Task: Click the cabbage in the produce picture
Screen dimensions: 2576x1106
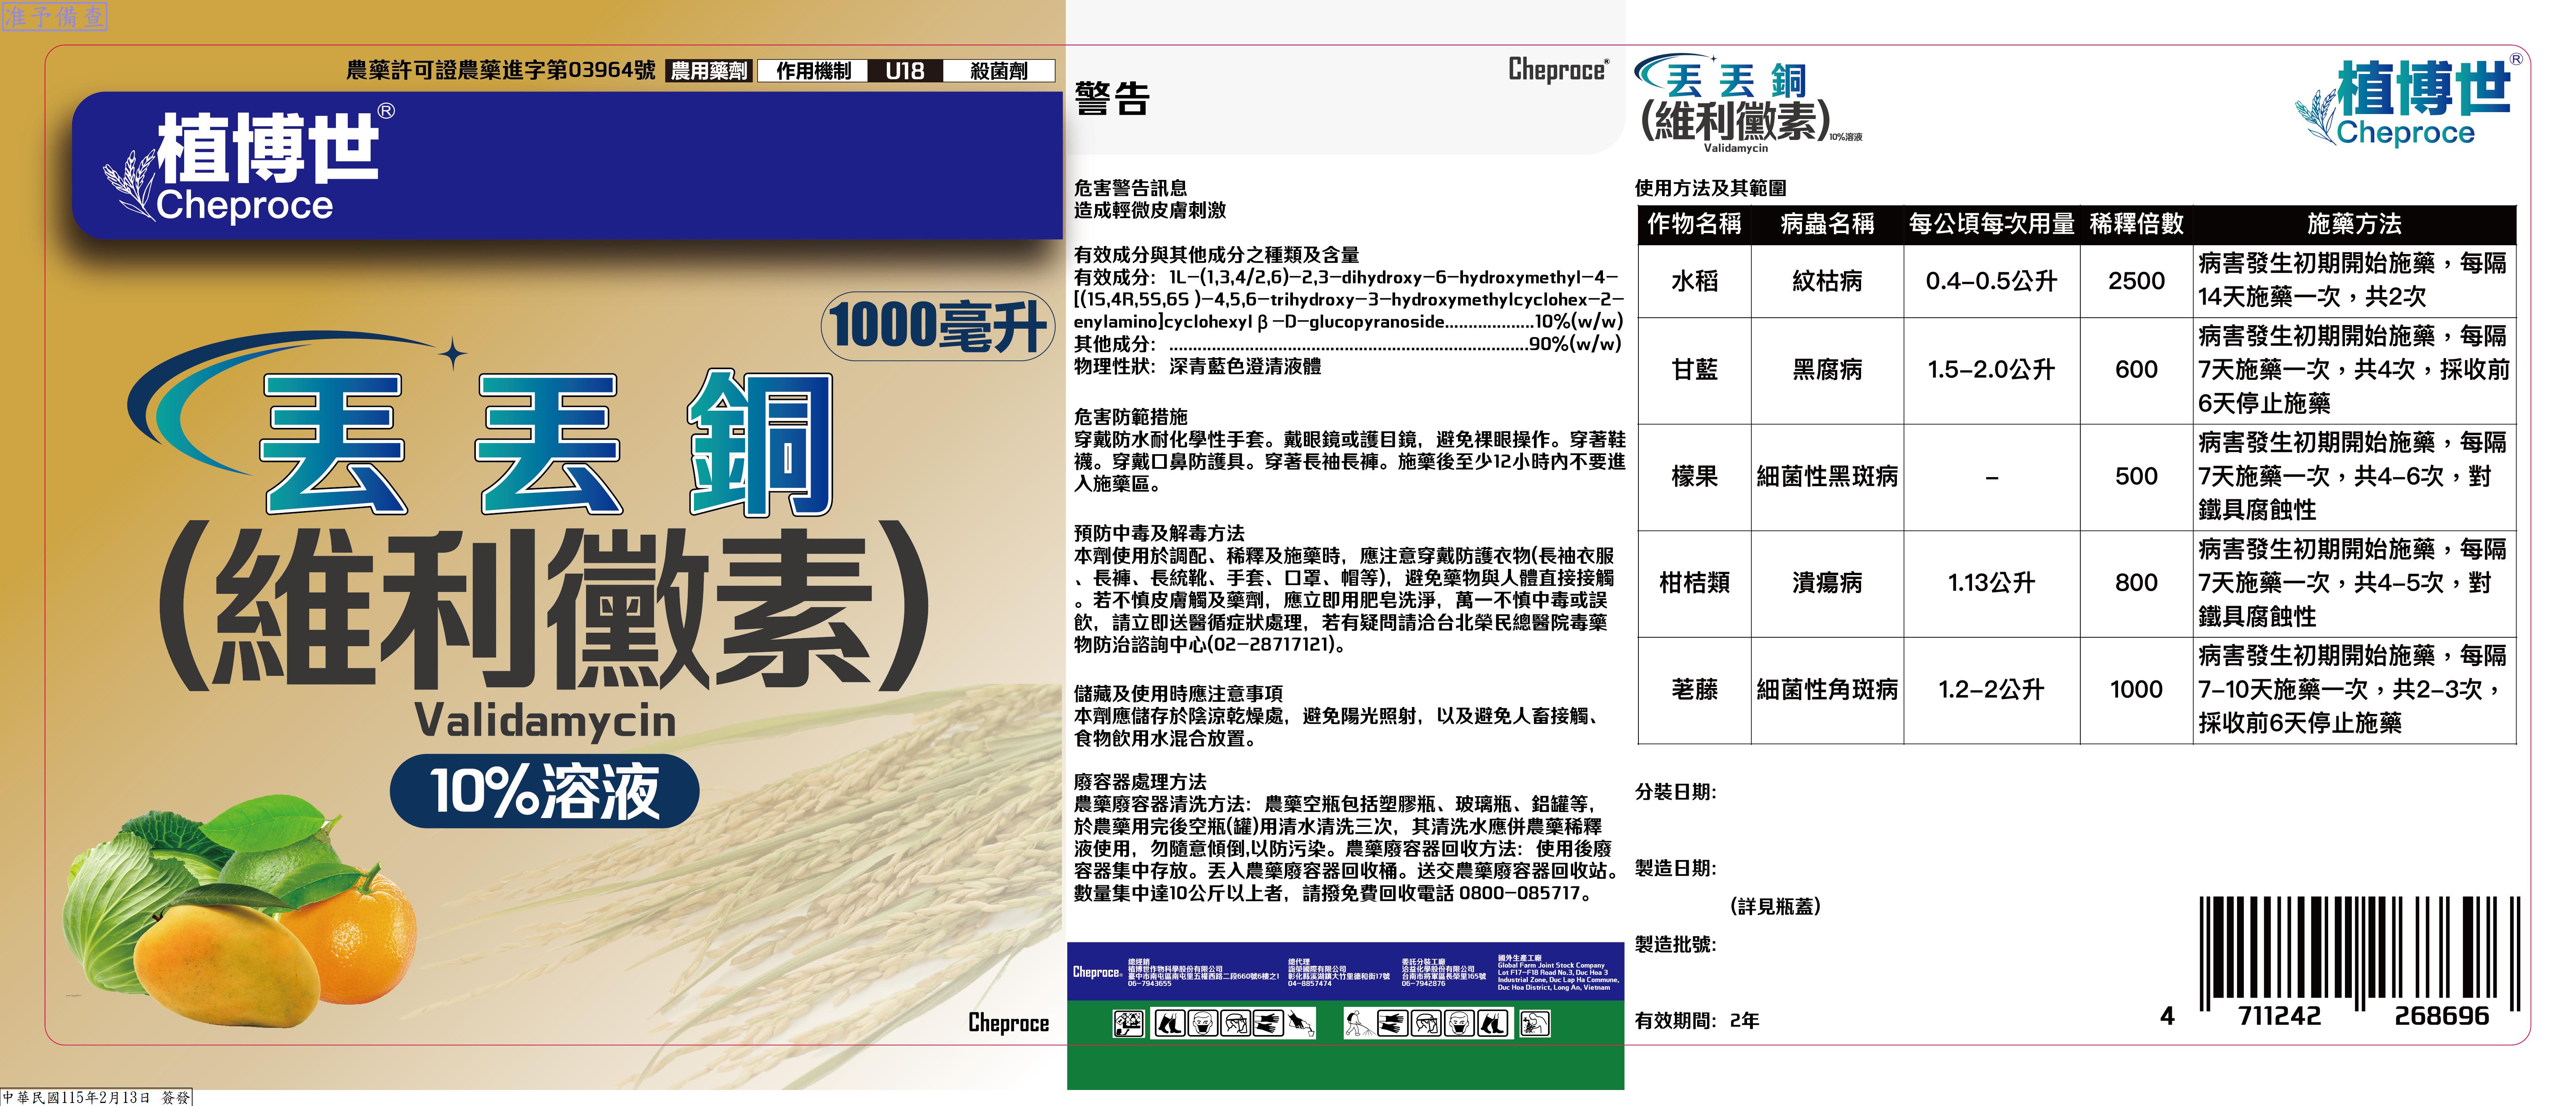Action: (x=130, y=900)
